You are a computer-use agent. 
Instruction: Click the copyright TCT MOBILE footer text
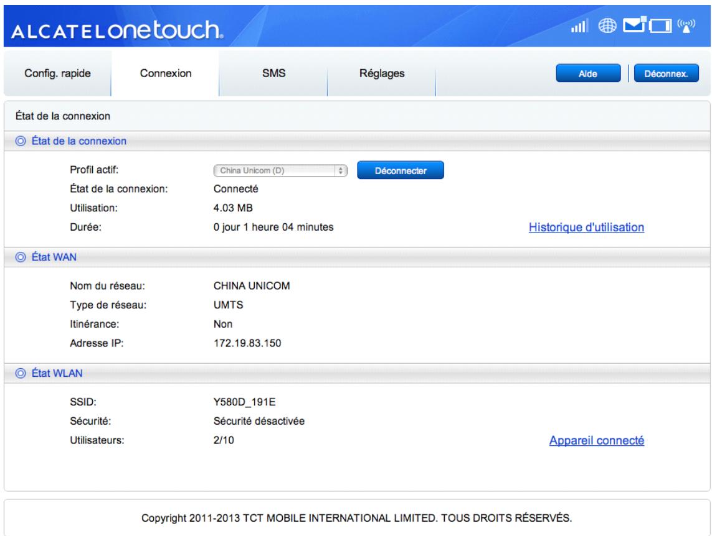[356, 518]
